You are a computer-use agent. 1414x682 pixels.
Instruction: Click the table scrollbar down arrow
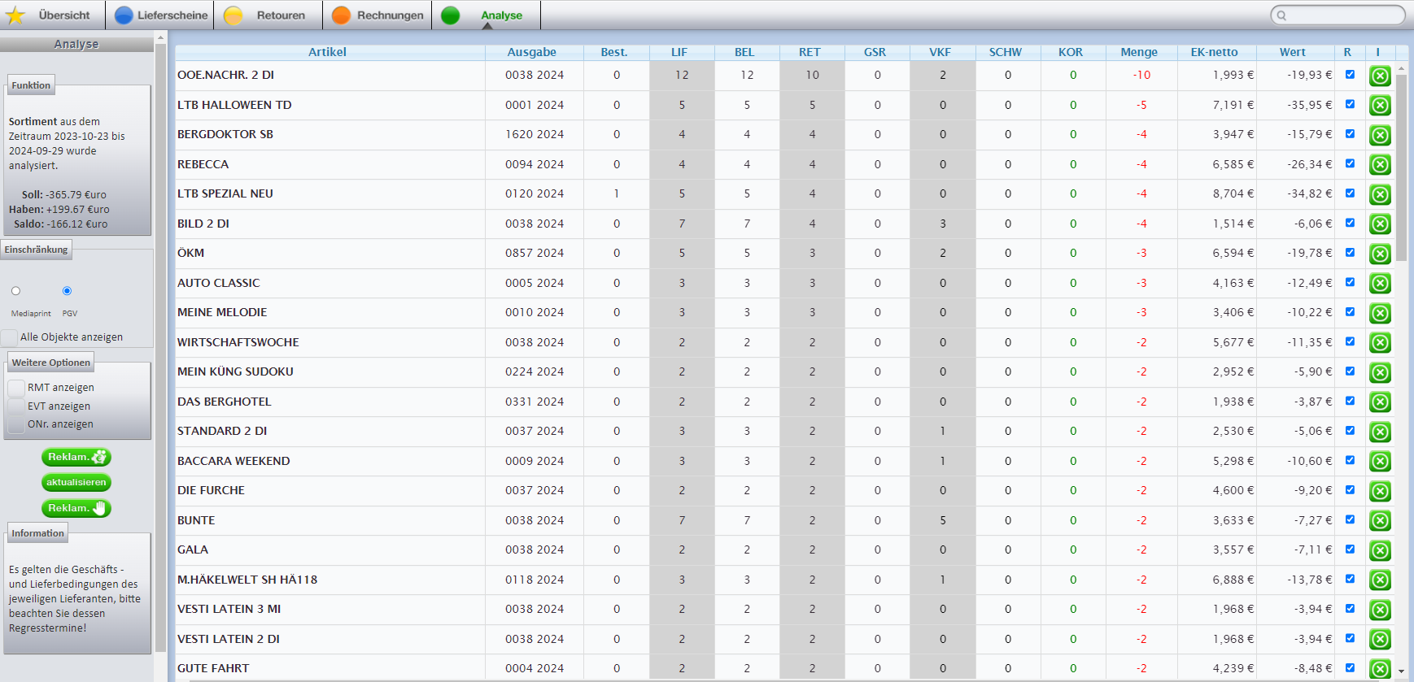pyautogui.click(x=1401, y=671)
